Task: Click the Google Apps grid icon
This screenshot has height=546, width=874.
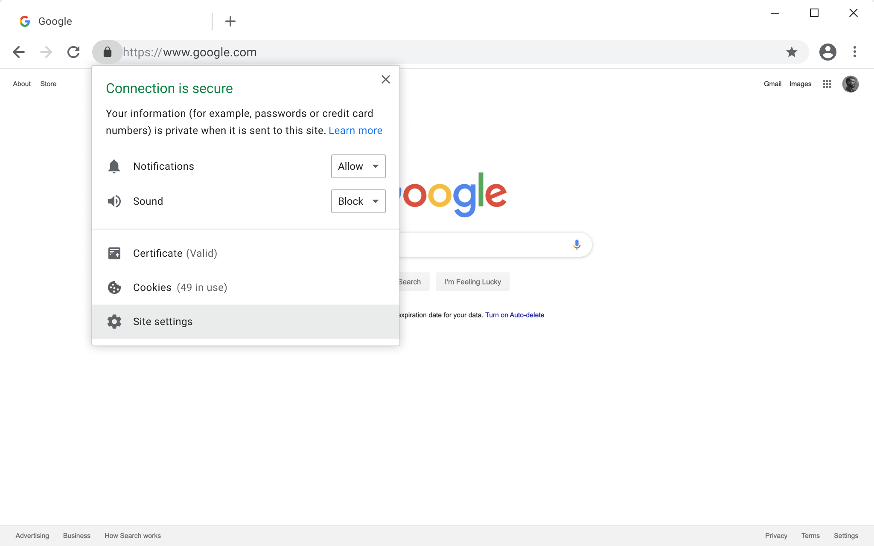Action: click(x=827, y=84)
